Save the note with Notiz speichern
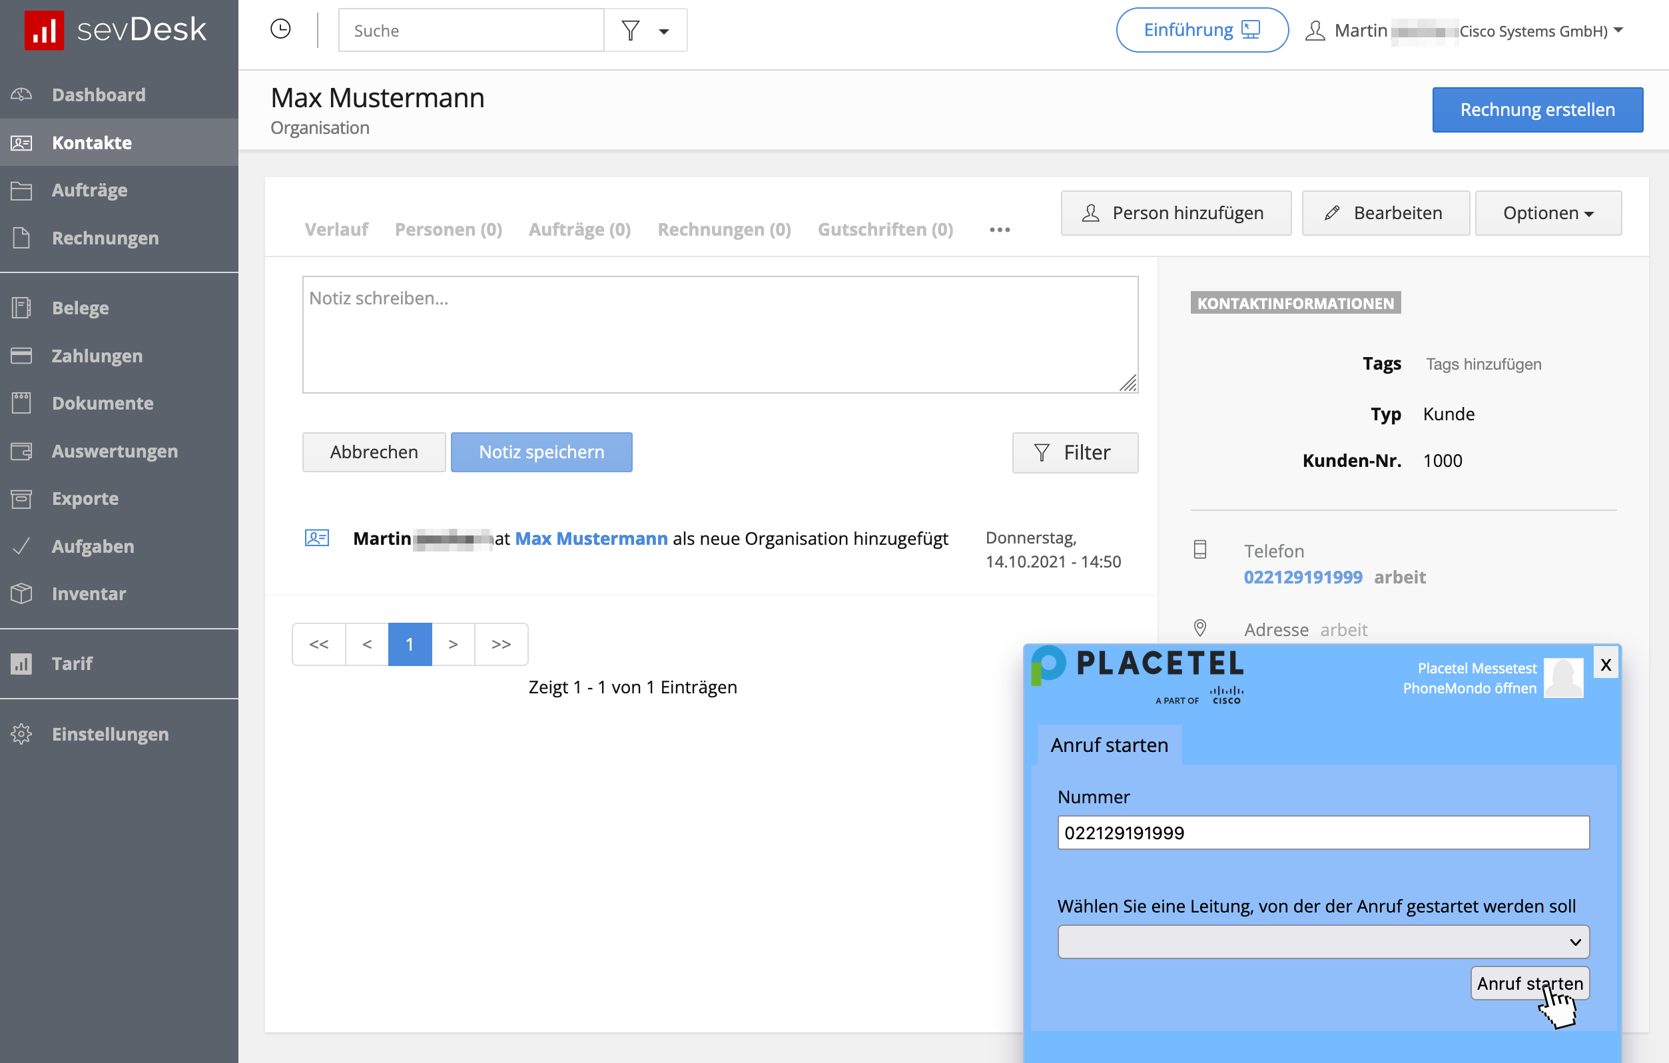The image size is (1669, 1063). coord(541,452)
